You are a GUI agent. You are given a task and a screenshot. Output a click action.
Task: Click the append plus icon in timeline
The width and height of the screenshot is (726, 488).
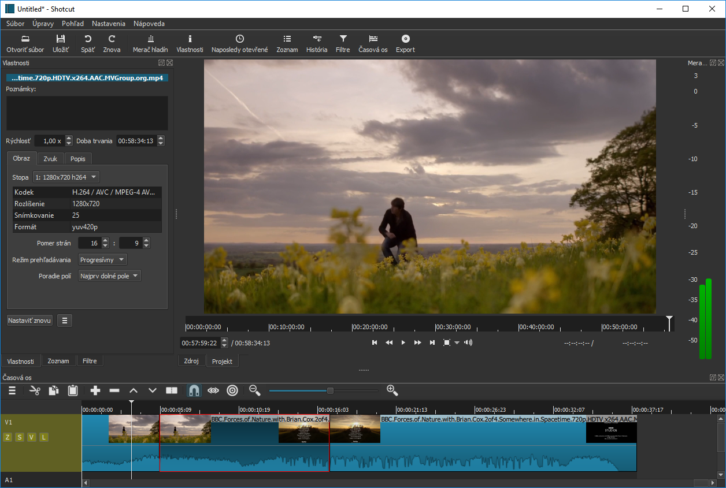tap(95, 390)
